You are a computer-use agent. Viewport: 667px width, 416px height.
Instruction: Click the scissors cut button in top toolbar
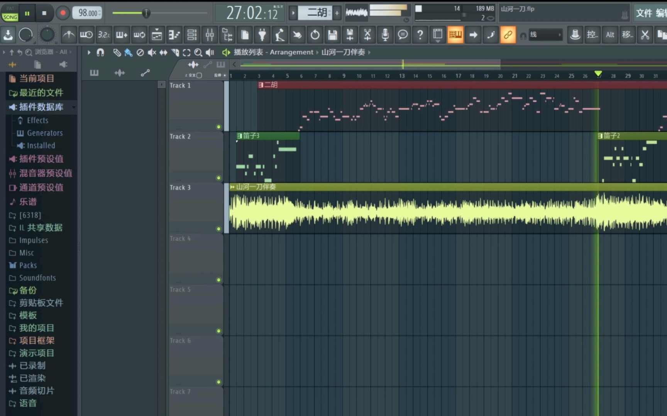[645, 35]
